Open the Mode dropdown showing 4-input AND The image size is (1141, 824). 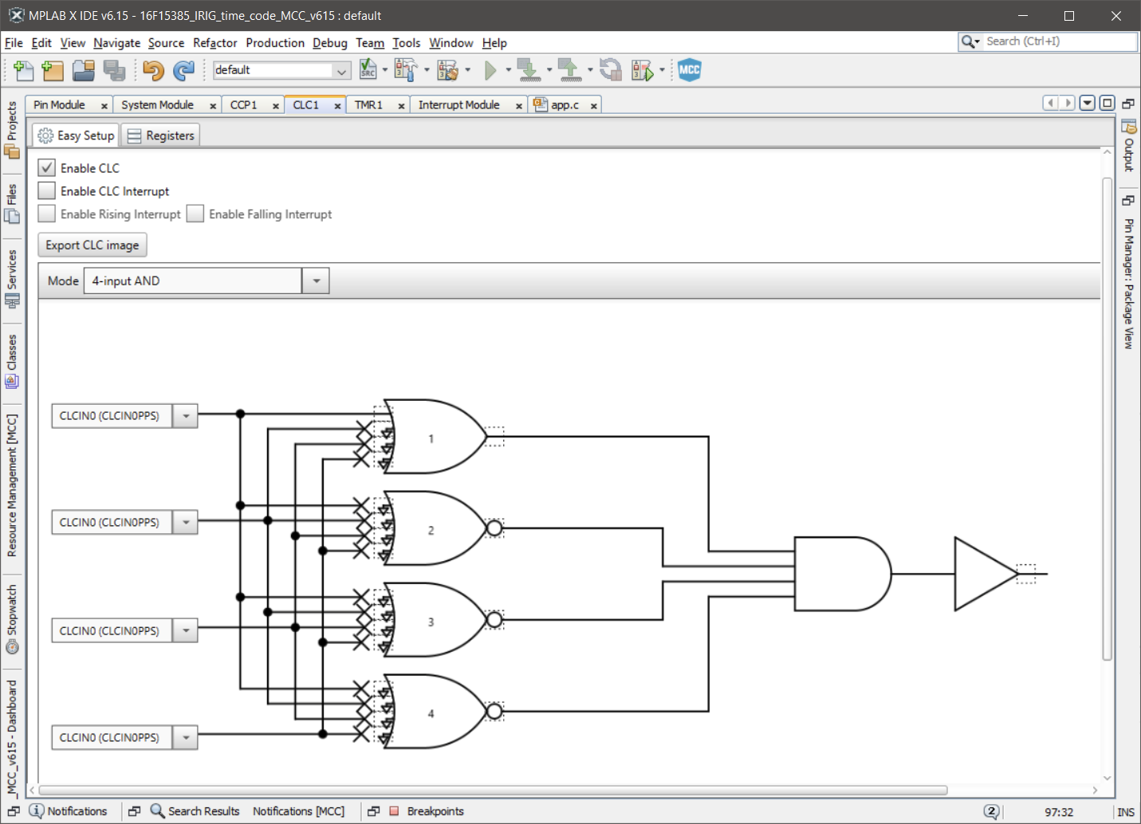click(x=316, y=281)
